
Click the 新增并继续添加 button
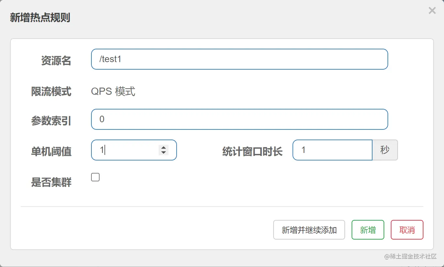point(309,230)
